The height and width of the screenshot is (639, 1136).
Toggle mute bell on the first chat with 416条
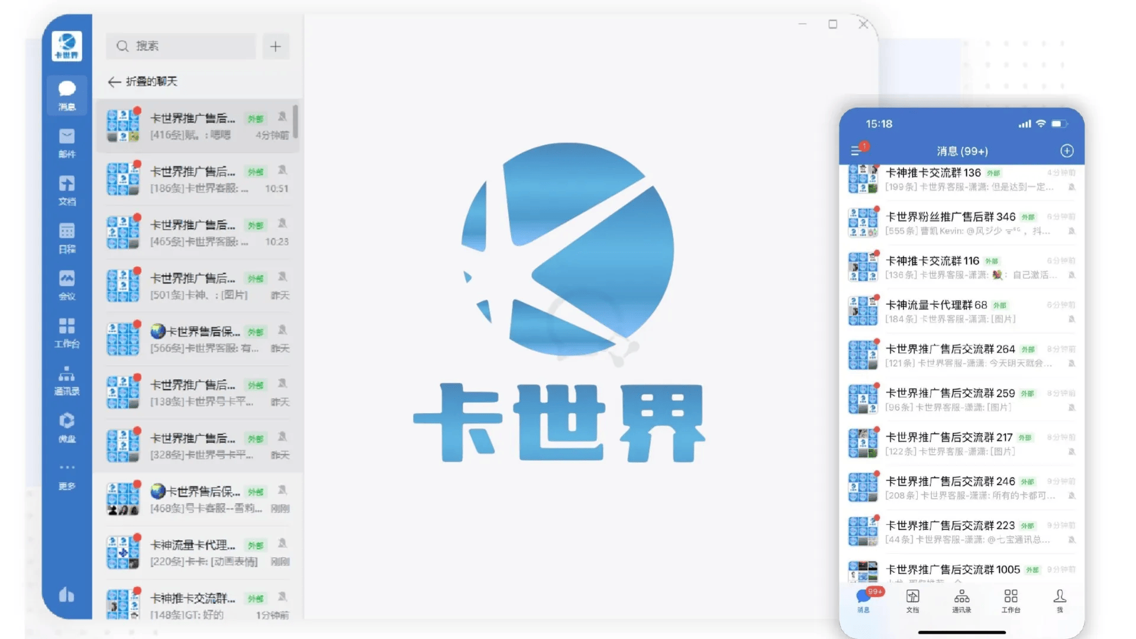[x=282, y=117]
